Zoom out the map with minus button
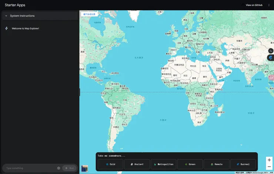The width and height of the screenshot is (274, 174). (x=269, y=167)
